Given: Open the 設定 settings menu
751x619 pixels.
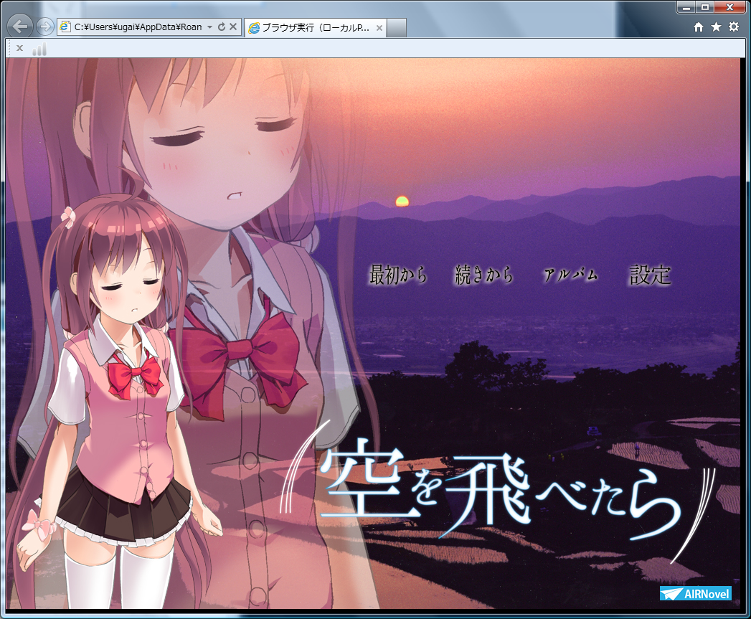Looking at the screenshot, I should click(x=650, y=275).
